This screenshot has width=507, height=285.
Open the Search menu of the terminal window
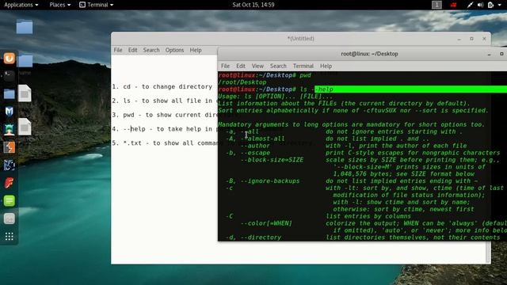(278, 66)
